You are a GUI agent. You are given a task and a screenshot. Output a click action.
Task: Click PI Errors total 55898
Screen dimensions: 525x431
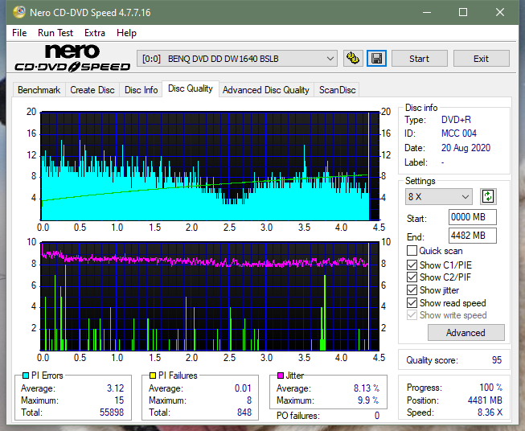click(112, 413)
